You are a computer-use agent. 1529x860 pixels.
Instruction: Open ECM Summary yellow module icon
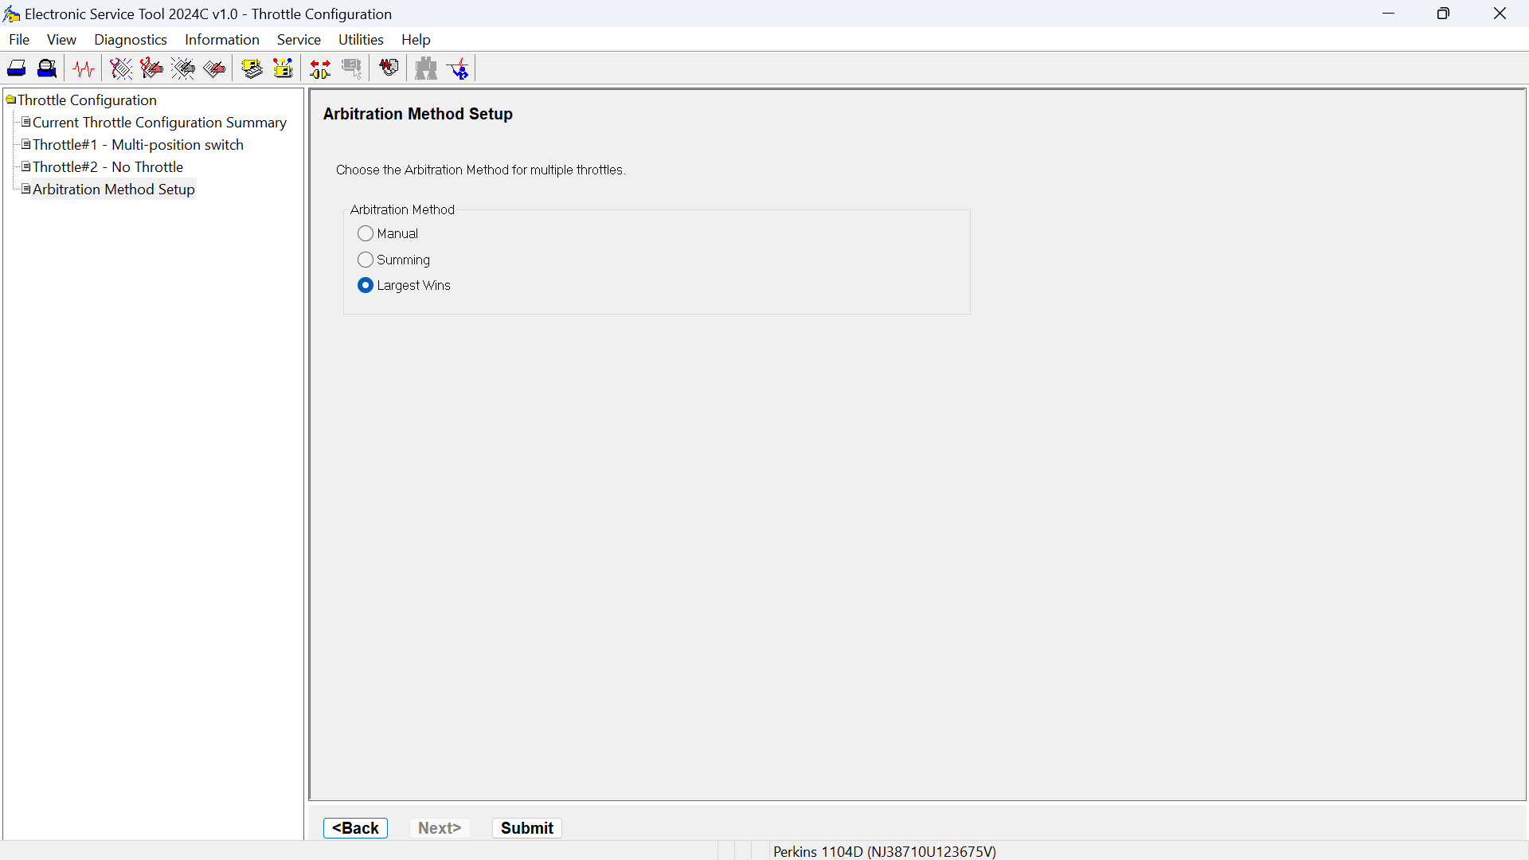click(252, 68)
